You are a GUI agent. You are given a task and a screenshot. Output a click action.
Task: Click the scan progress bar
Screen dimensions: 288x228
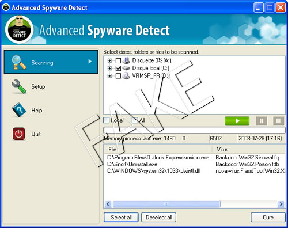click(194, 130)
